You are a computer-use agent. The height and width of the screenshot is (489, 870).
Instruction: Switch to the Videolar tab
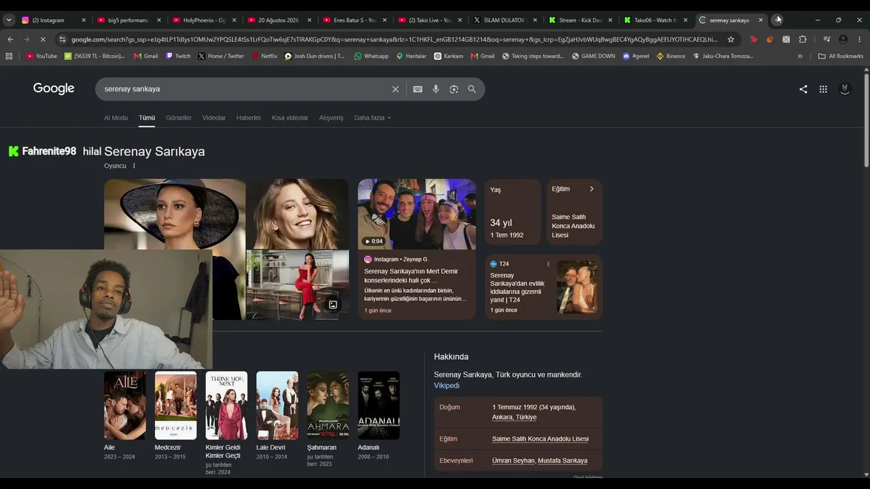pos(214,118)
